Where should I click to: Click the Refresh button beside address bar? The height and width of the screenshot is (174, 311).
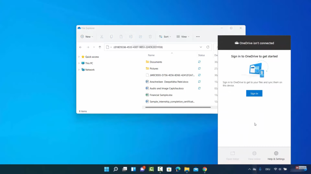[x=208, y=47]
